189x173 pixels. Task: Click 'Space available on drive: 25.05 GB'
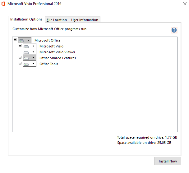click(144, 143)
